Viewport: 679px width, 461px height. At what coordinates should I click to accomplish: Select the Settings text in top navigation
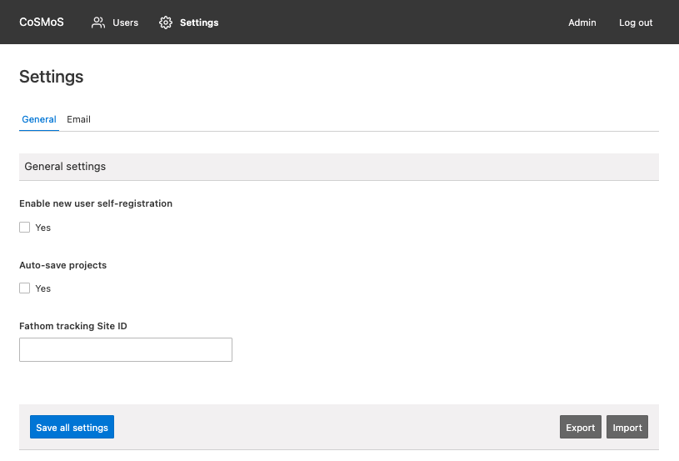(199, 23)
